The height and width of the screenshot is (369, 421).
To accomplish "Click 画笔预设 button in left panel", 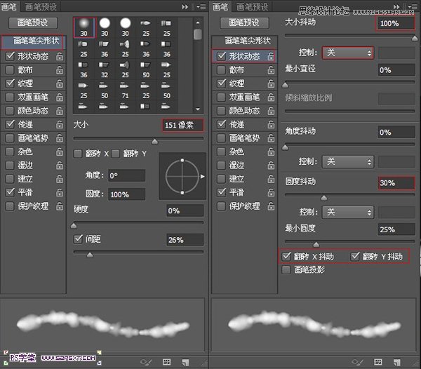I will tap(33, 23).
